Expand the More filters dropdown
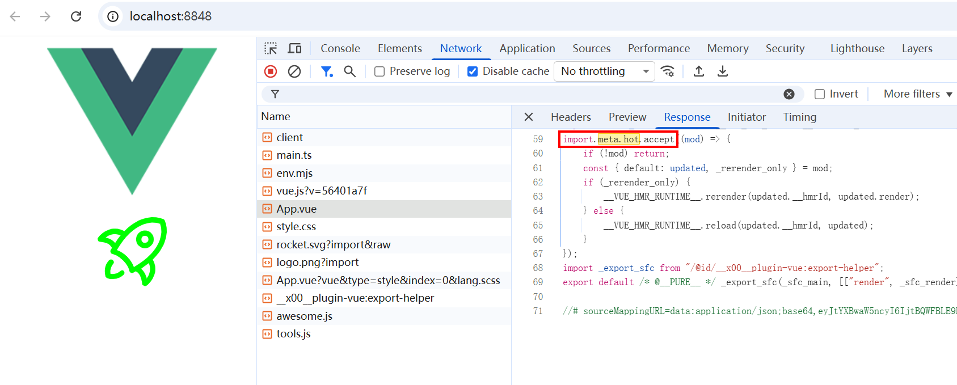The image size is (957, 385). tap(918, 94)
